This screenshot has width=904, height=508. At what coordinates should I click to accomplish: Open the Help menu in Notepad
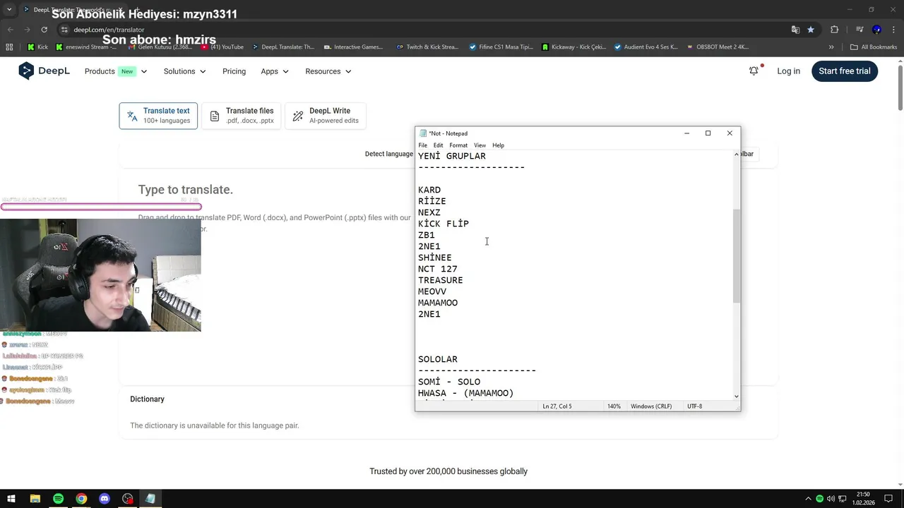[498, 145]
